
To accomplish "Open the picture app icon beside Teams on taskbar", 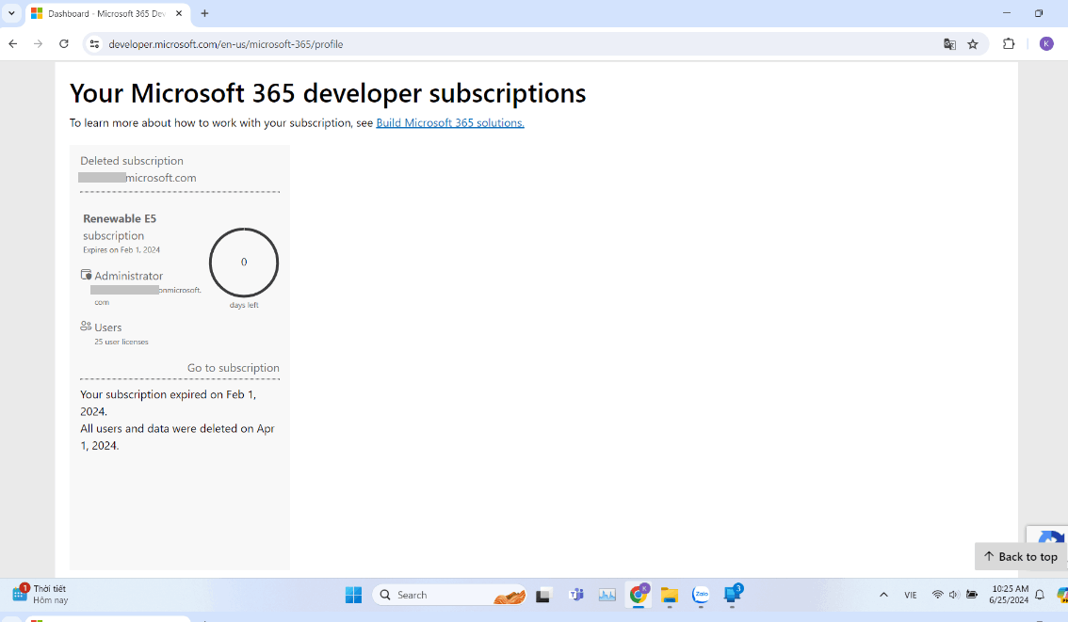I will pyautogui.click(x=607, y=596).
